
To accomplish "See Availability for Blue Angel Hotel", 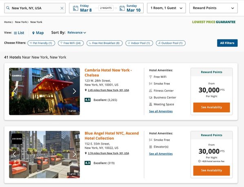I will pyautogui.click(x=211, y=171).
